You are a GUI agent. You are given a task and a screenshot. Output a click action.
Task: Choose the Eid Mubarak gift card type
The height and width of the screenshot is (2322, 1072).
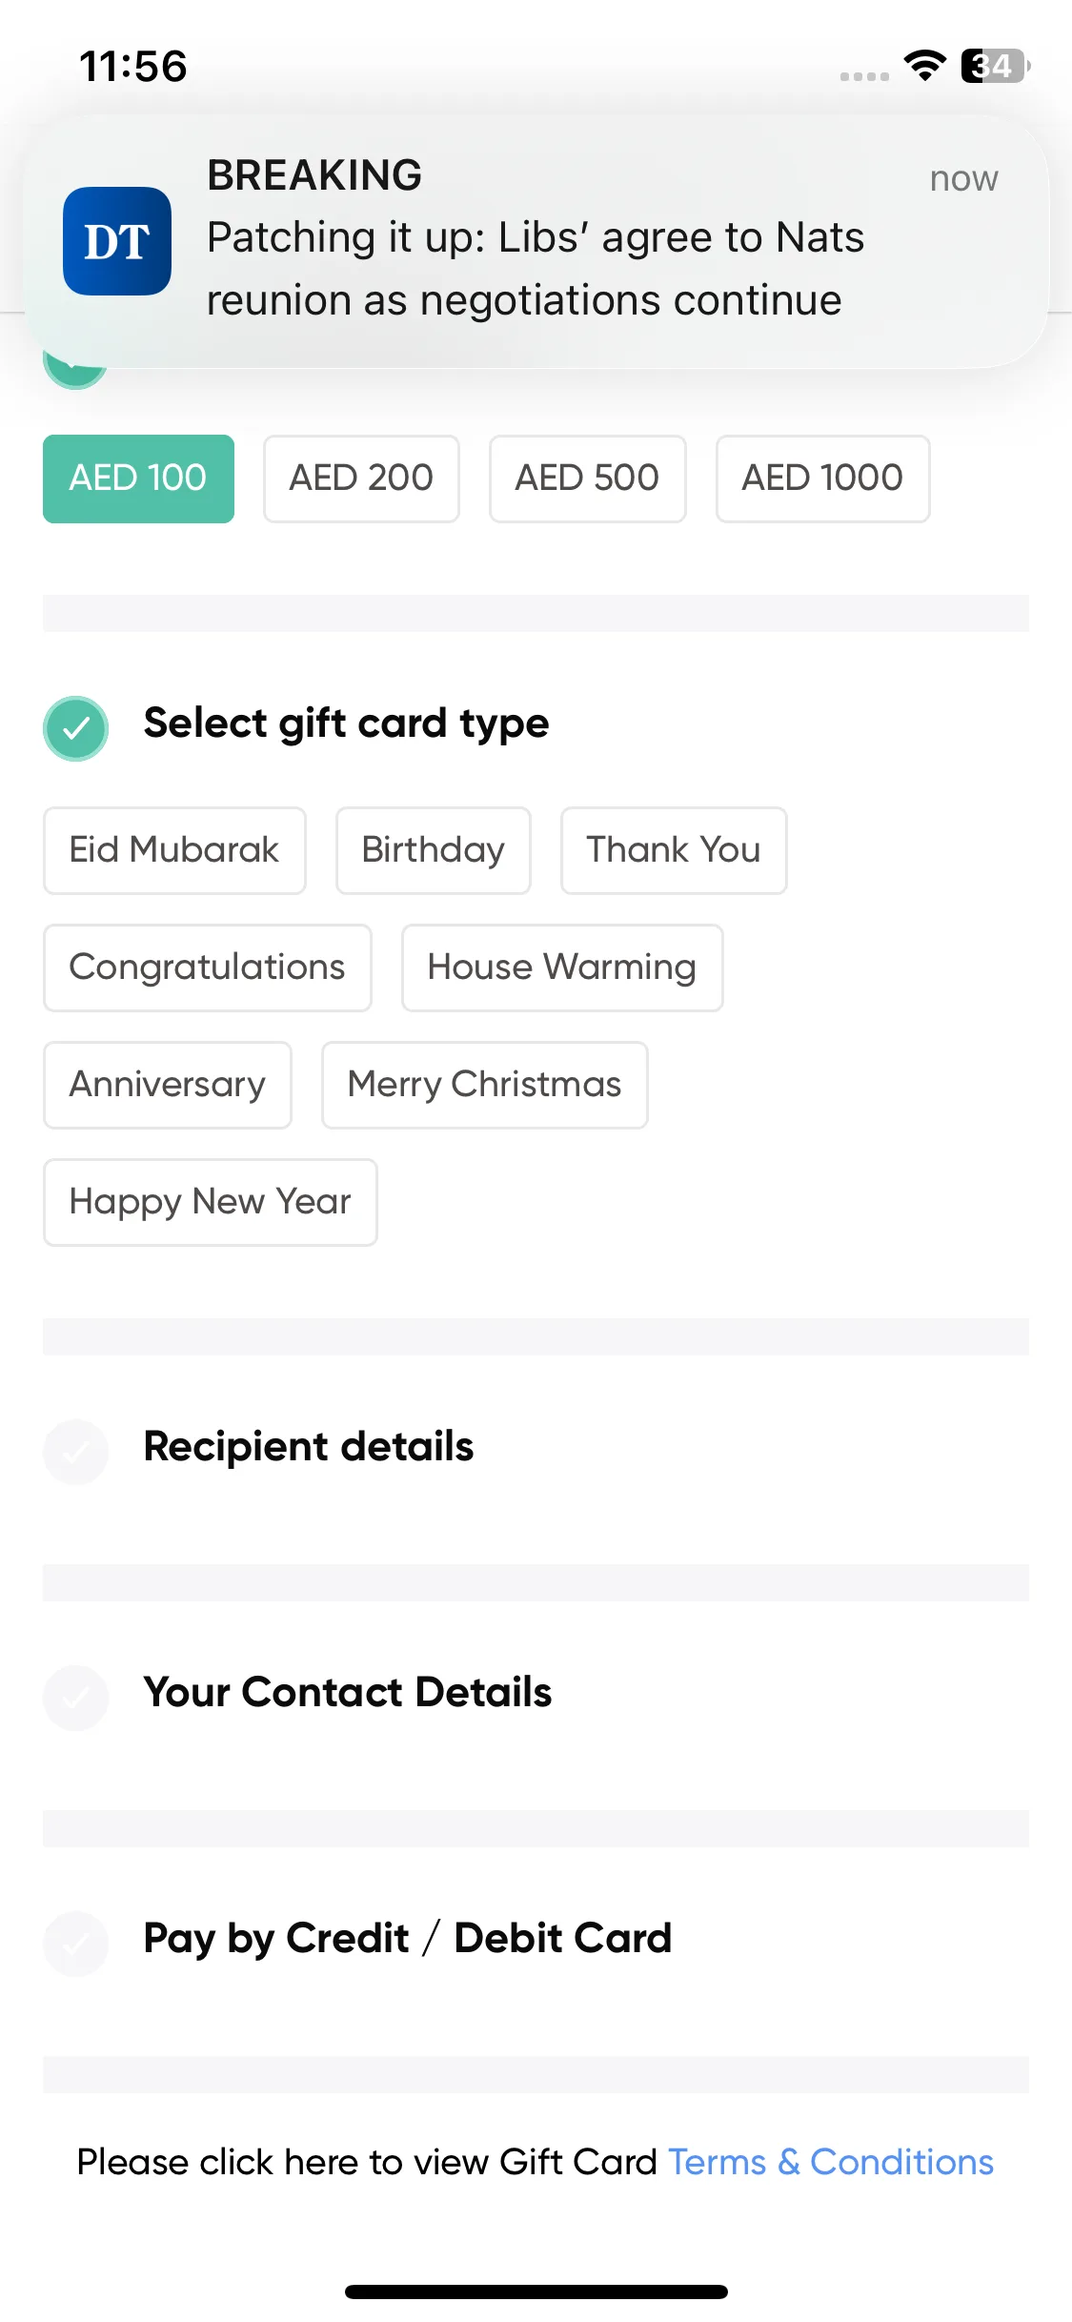(x=174, y=850)
